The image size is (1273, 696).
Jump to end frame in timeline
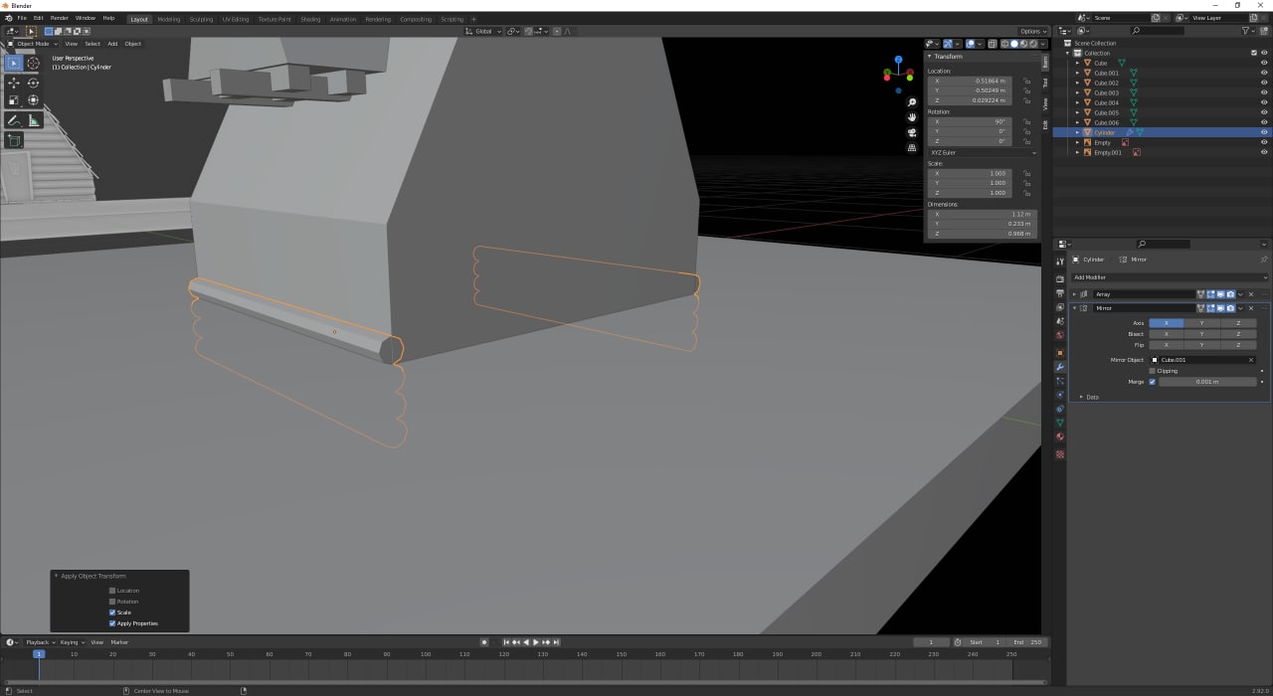pos(558,642)
